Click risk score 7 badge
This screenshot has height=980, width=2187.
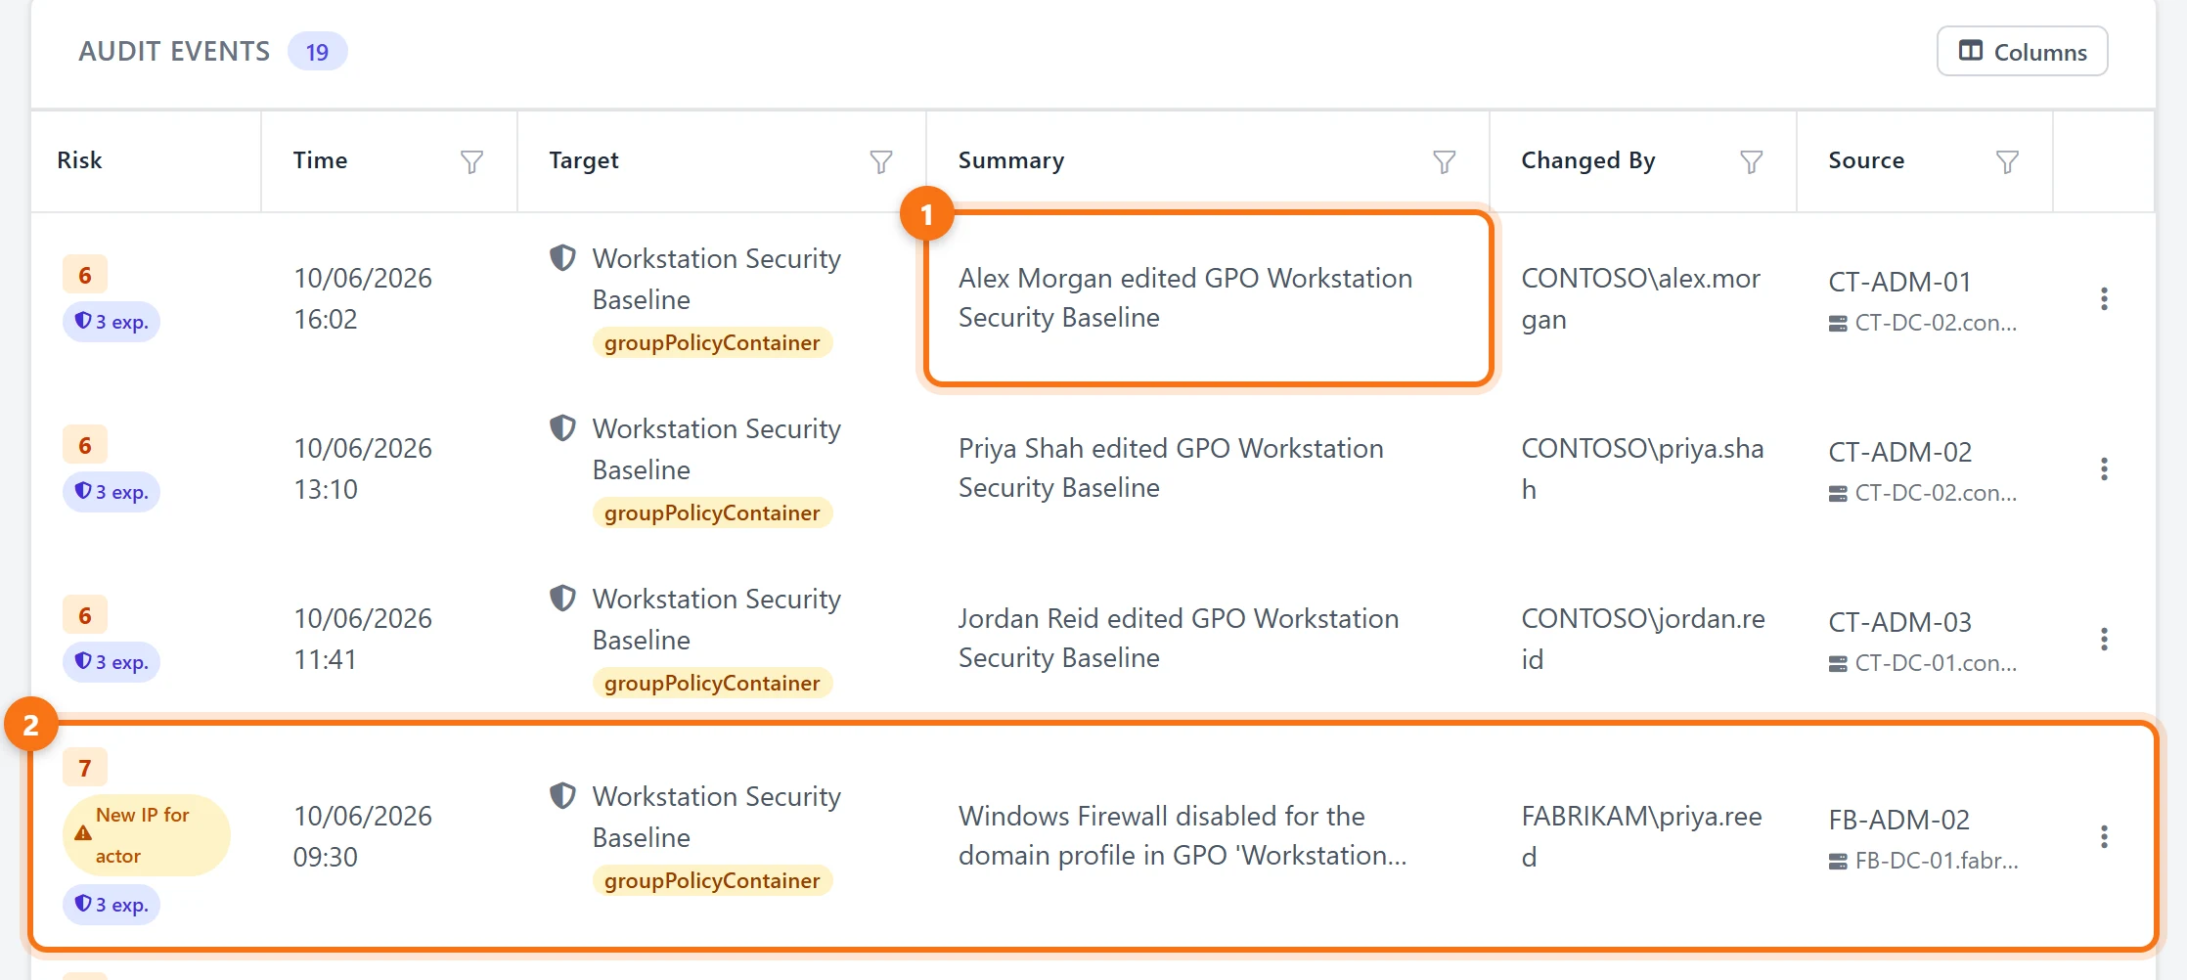pos(85,768)
